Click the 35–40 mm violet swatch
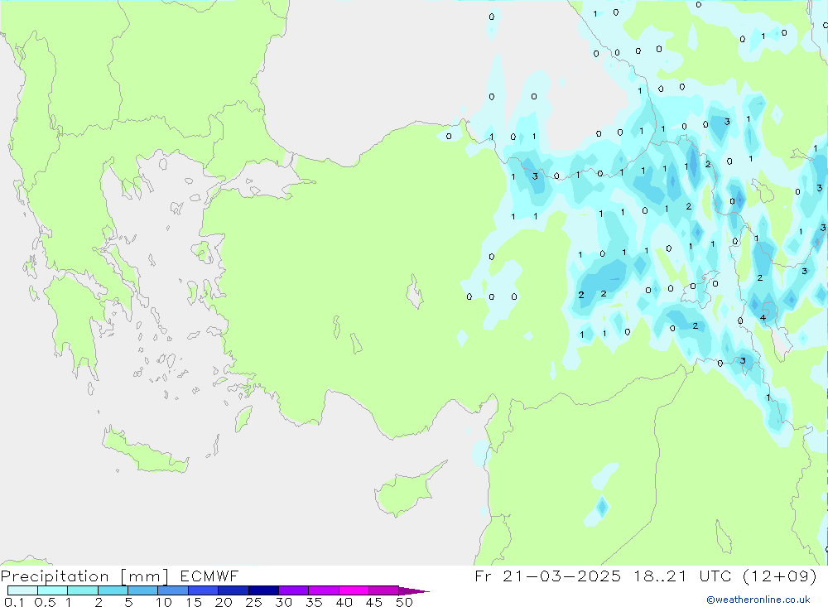Image resolution: width=828 pixels, height=607 pixels. 324,590
